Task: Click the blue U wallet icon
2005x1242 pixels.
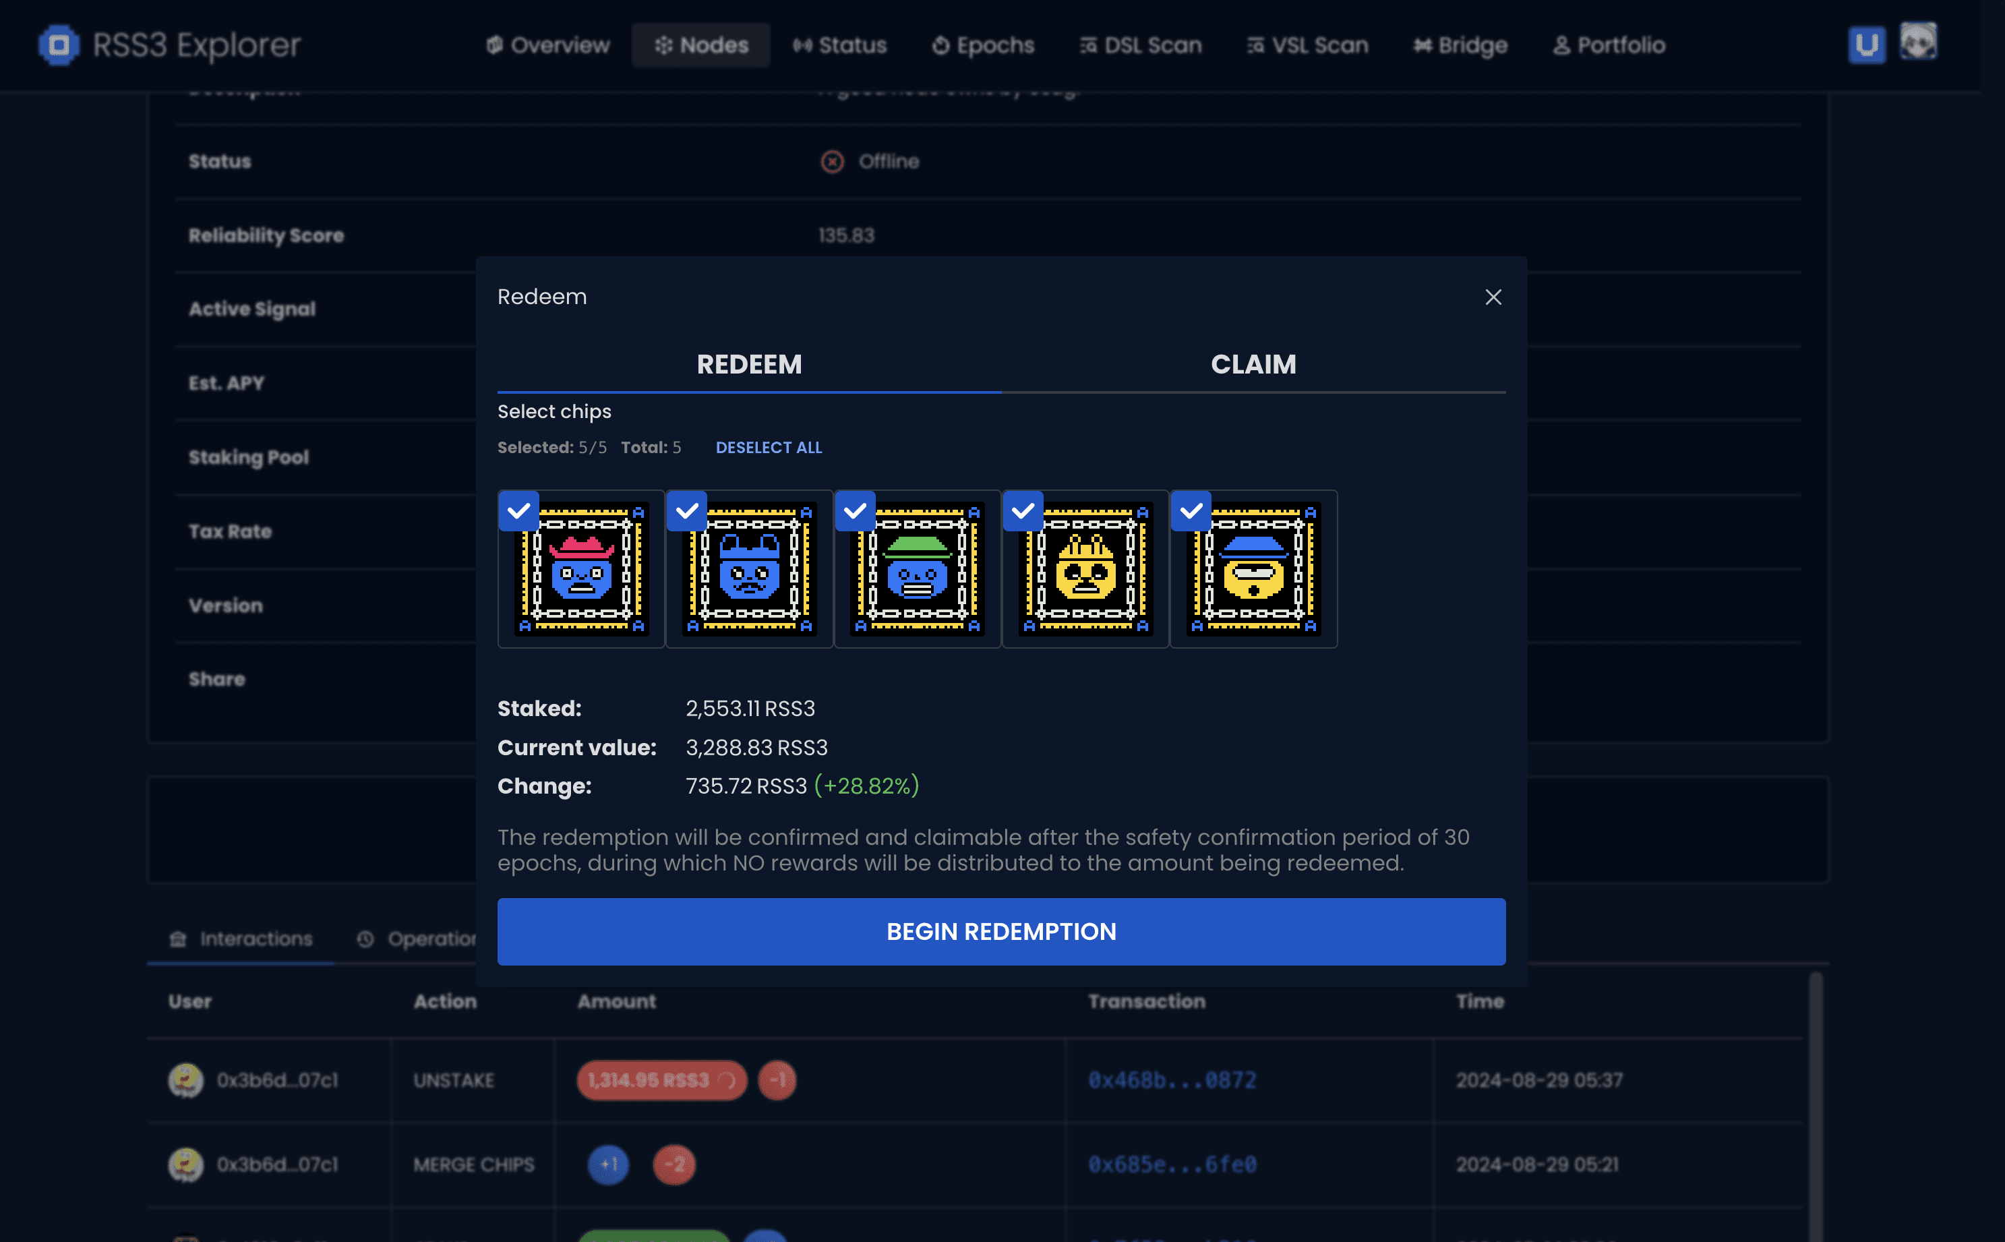Action: pos(1866,45)
